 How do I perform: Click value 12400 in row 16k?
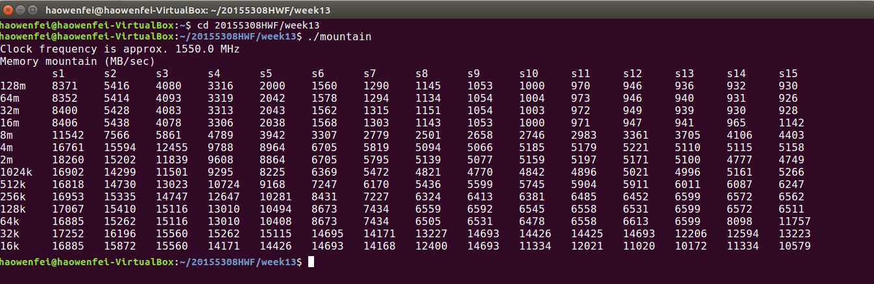pos(431,246)
